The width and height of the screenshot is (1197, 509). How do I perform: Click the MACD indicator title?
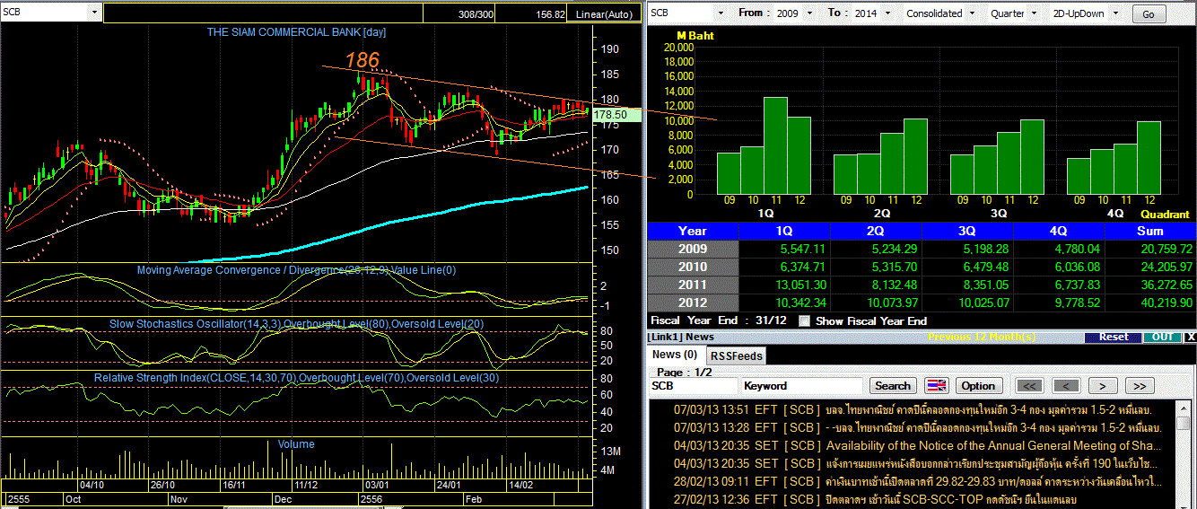296,269
